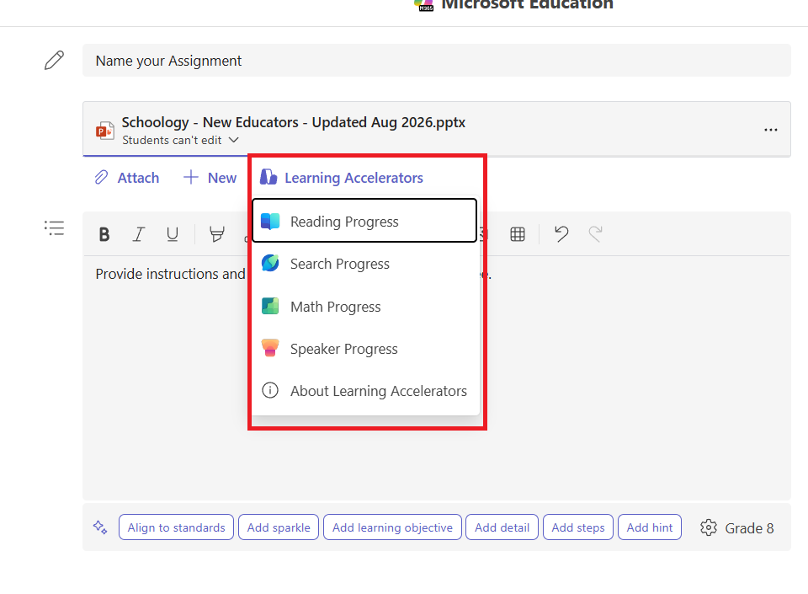Click Align to standards
808x594 pixels.
tap(176, 527)
